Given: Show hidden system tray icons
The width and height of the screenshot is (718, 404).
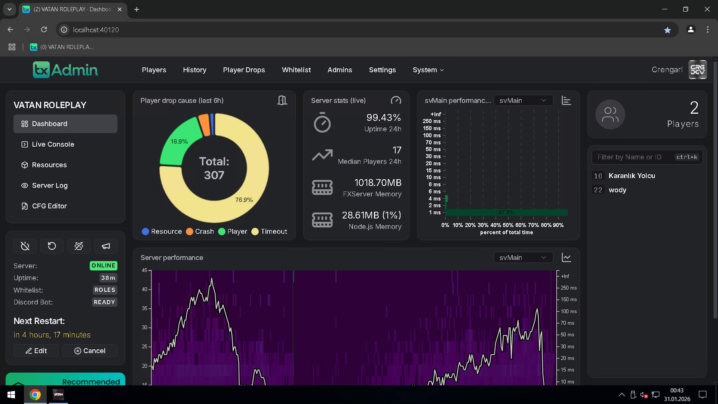Looking at the screenshot, I should [622, 395].
